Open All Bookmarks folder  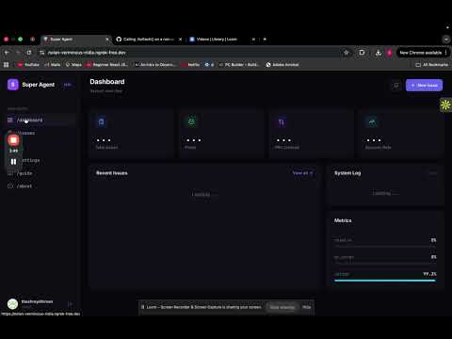coord(432,65)
